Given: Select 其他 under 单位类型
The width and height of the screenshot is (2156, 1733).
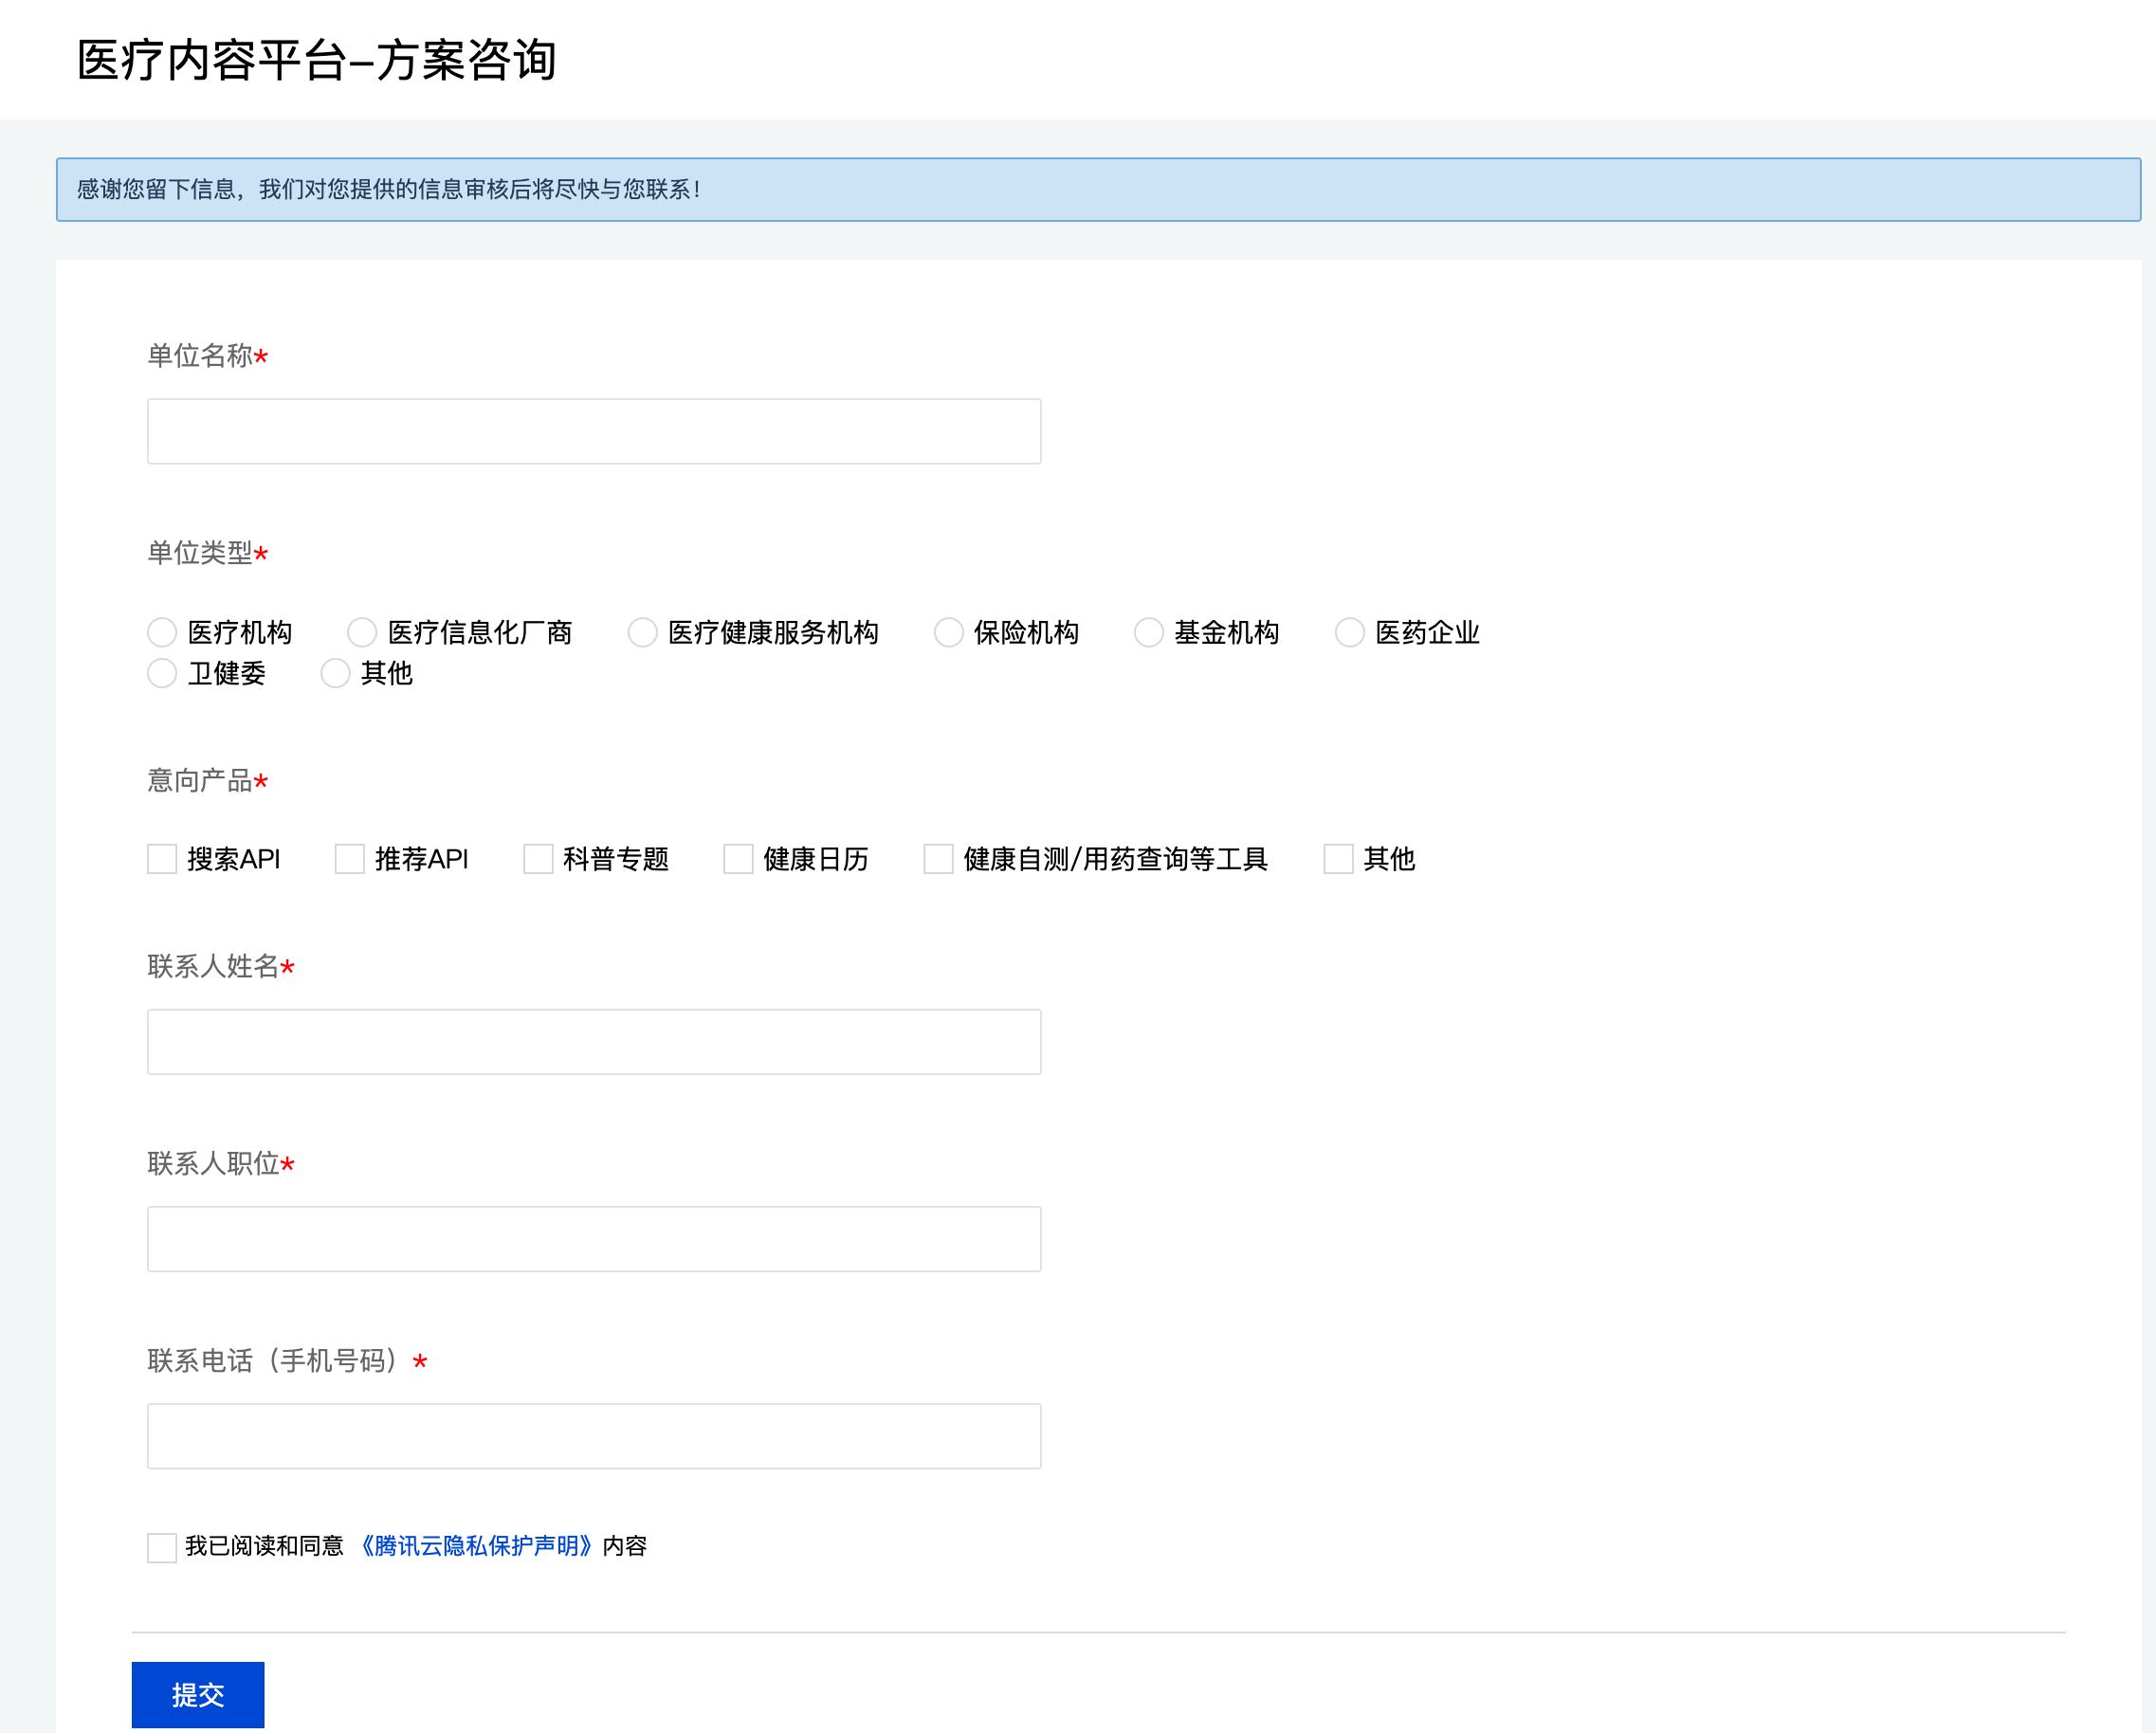Looking at the screenshot, I should pos(335,673).
